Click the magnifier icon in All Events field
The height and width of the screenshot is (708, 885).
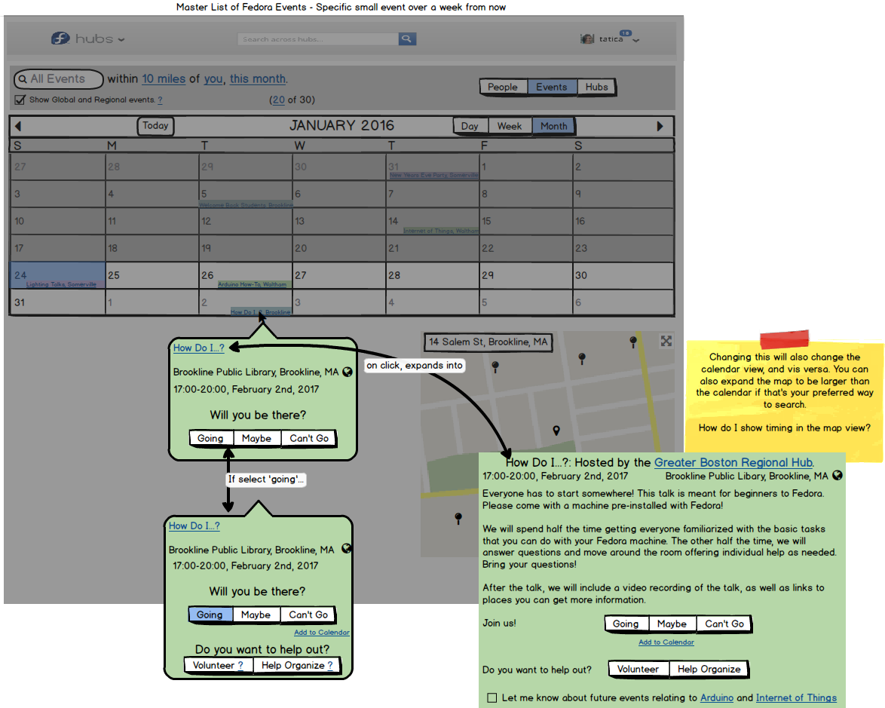click(23, 79)
